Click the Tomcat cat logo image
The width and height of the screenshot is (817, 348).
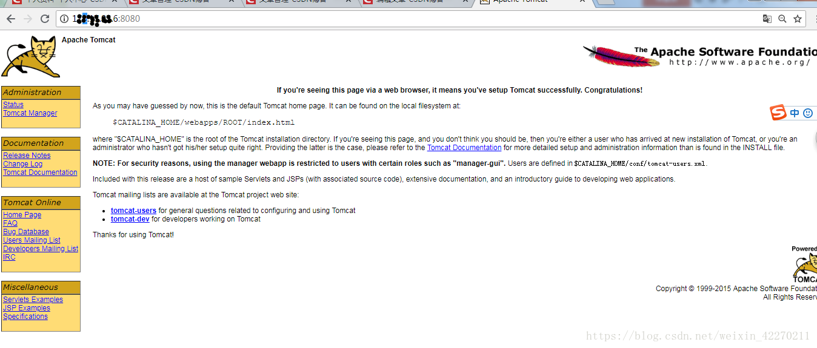click(31, 56)
